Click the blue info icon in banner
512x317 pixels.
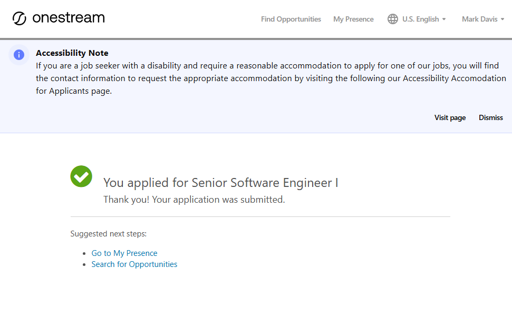(x=19, y=55)
